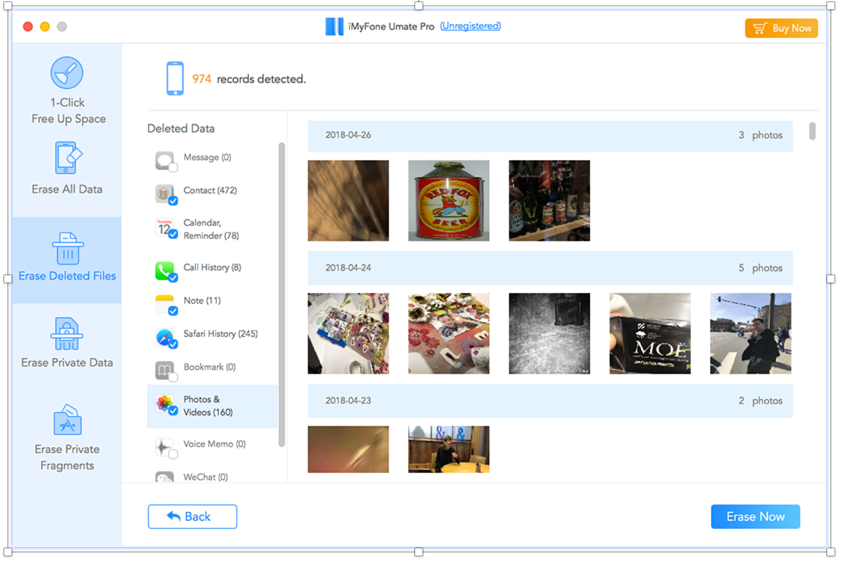Select the Calendar, Reminder (78) label
The image size is (844, 562).
click(211, 229)
